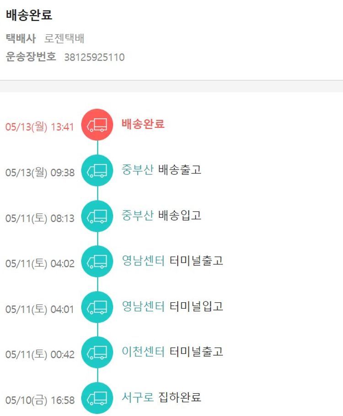Open 영남센터 link in 터미널입고 row
Screen dimensions: 343x416
tap(143, 306)
